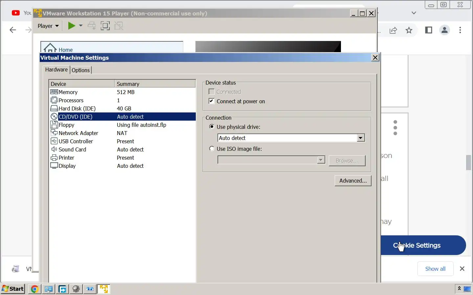Click the Unity mode toolbar icon

point(119,26)
